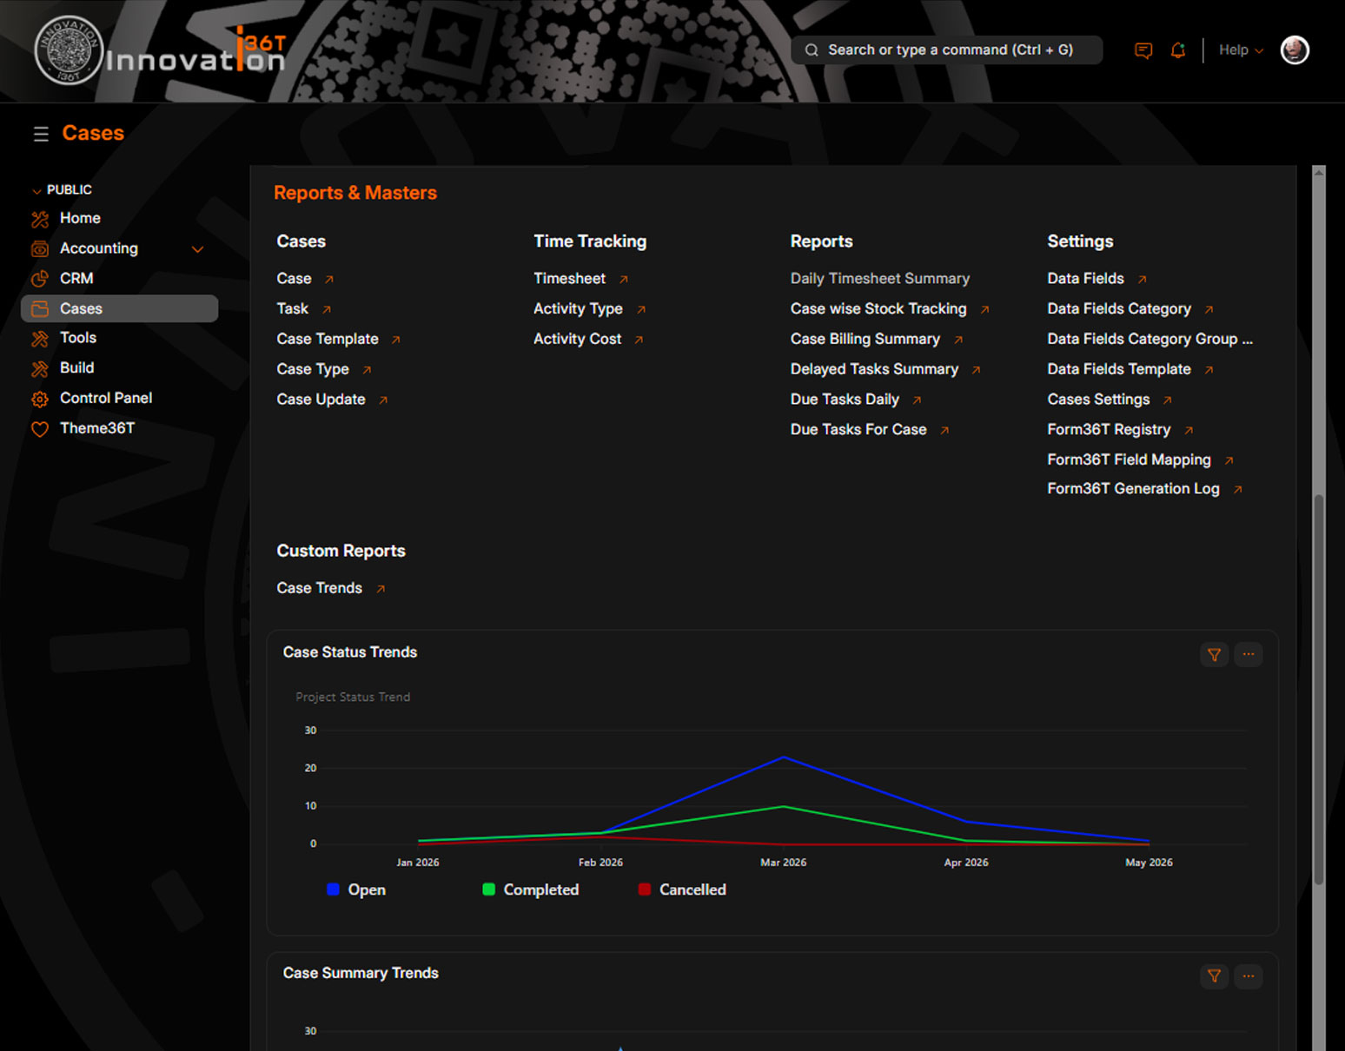Click the Completed legend green swatch
Image resolution: width=1345 pixels, height=1051 pixels.
(x=488, y=889)
